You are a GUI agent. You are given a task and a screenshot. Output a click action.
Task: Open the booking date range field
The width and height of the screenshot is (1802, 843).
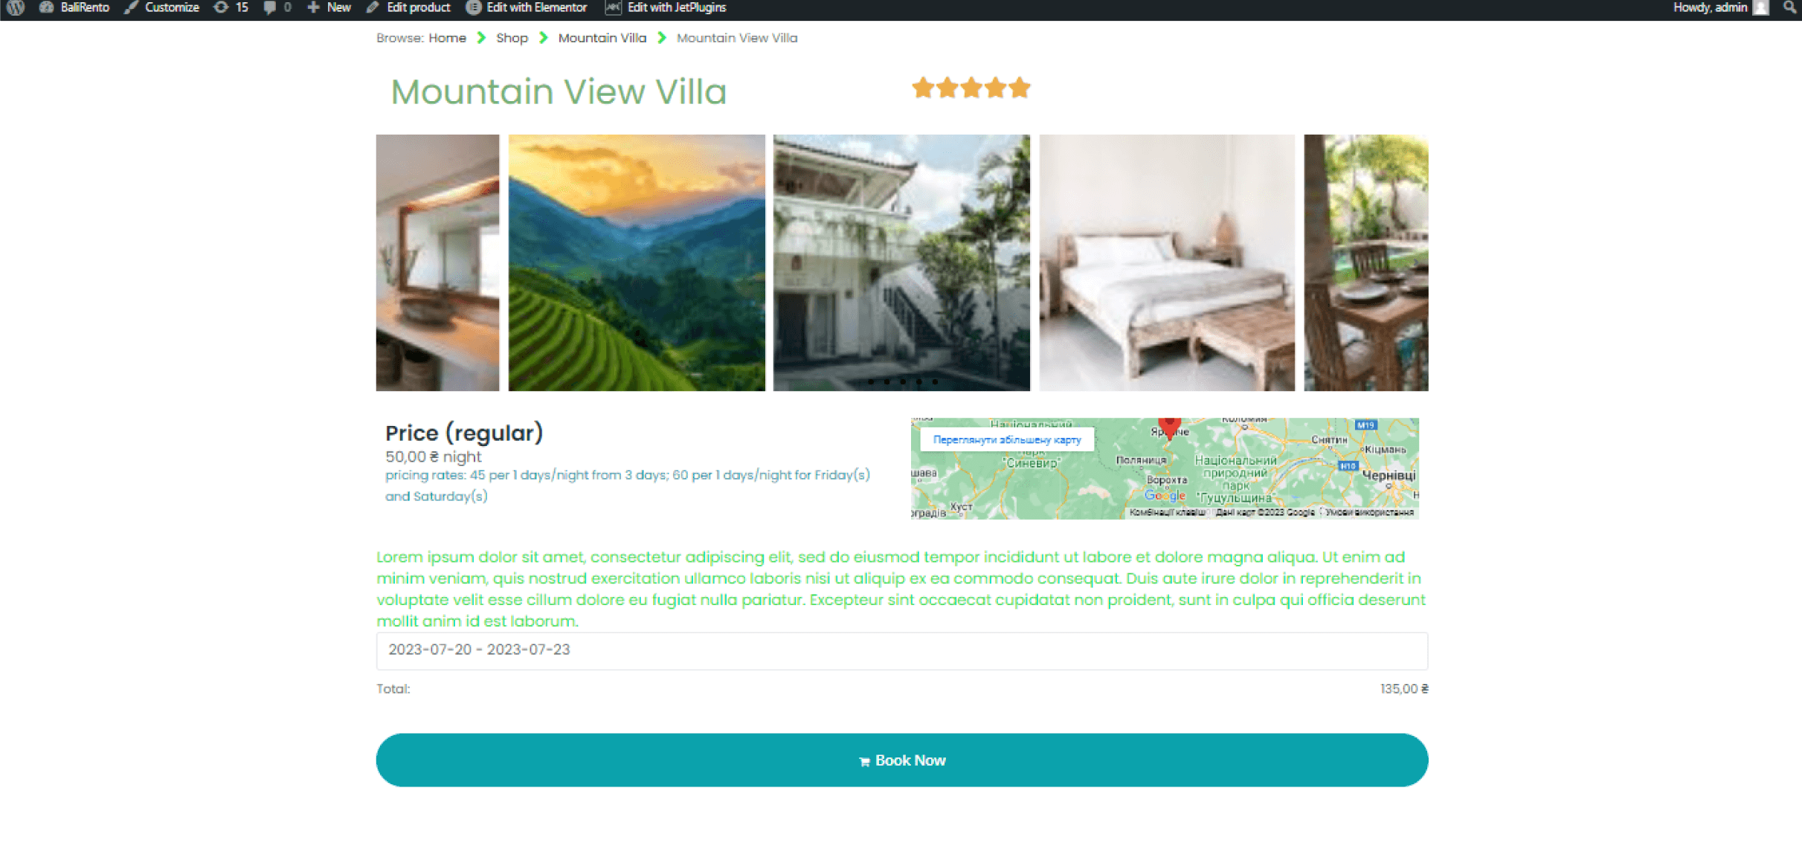pos(901,650)
